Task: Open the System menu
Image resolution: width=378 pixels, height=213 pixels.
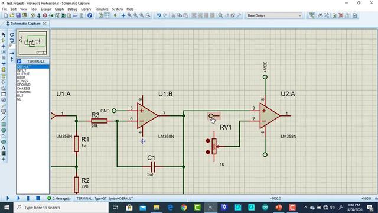Action: [118, 9]
